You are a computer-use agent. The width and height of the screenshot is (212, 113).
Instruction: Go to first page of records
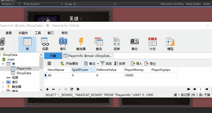(x=189, y=89)
